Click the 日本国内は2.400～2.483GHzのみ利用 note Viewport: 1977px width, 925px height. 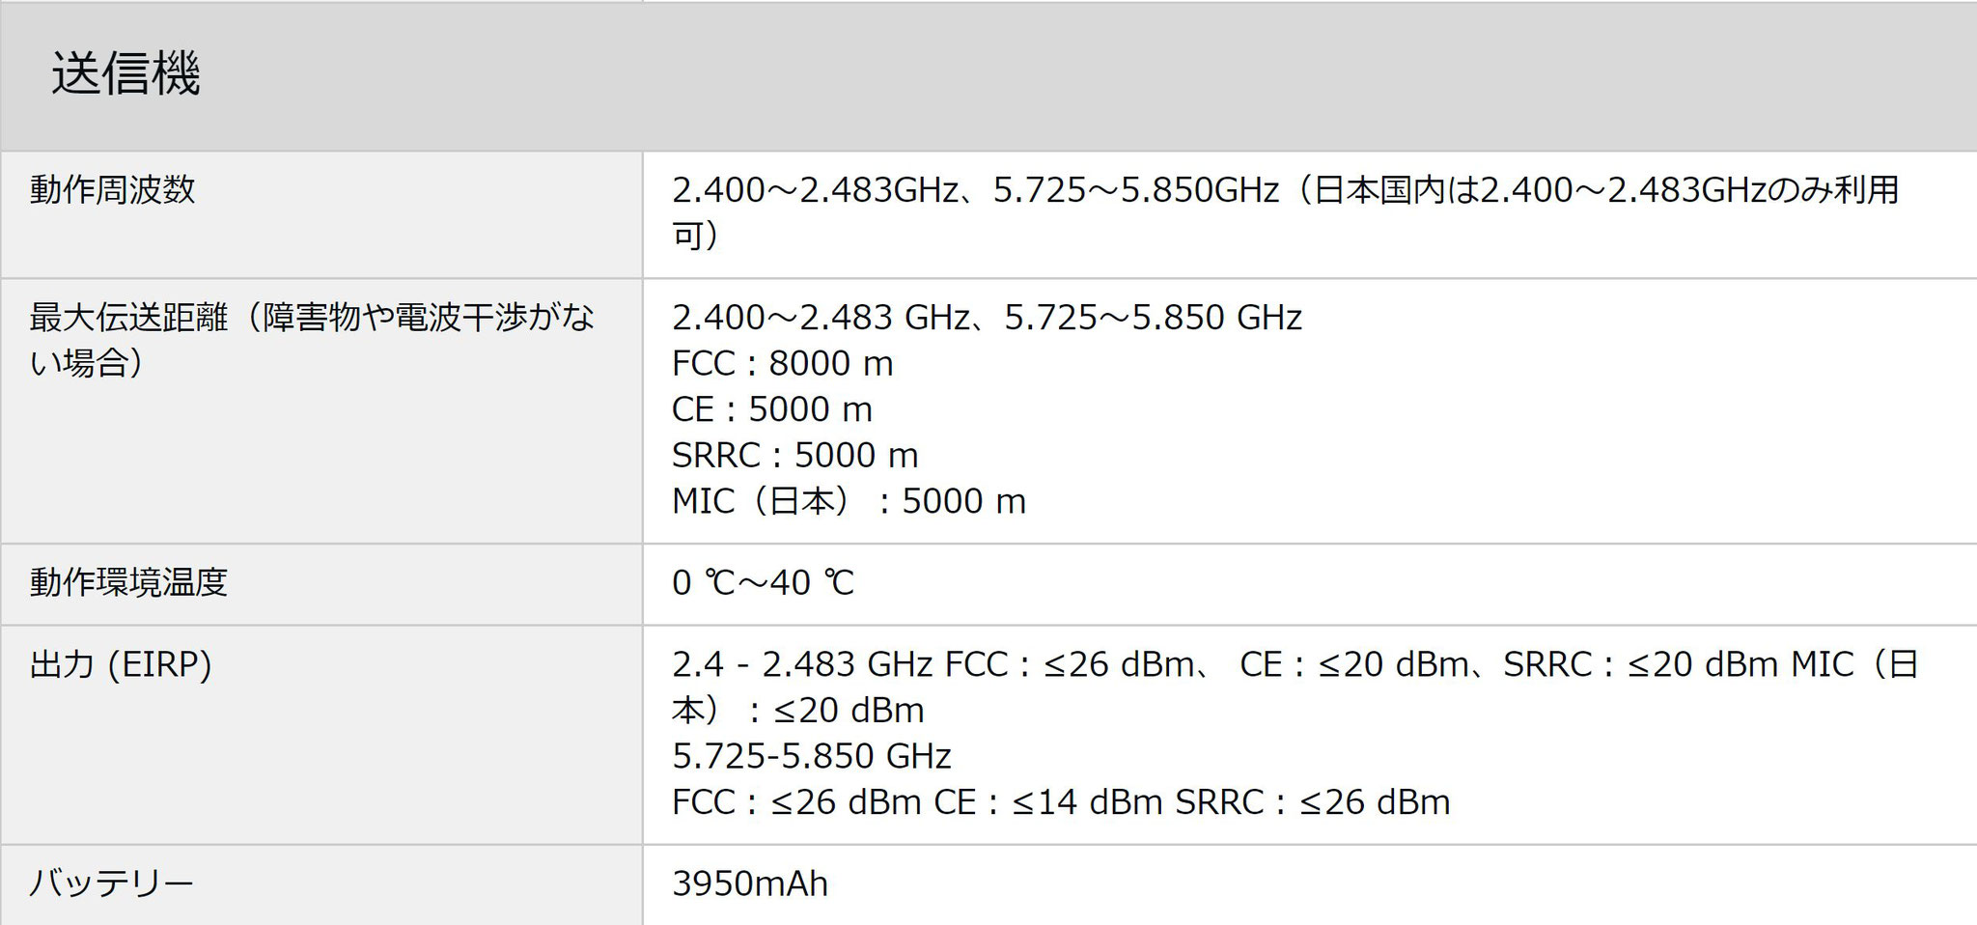pos(1606,189)
